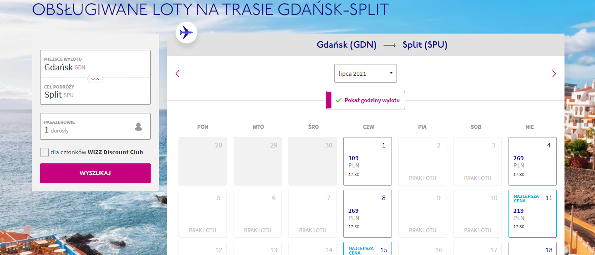This screenshot has height=255, width=595.
Task: Select July 8 flight for 269 PLN
Action: point(367,214)
